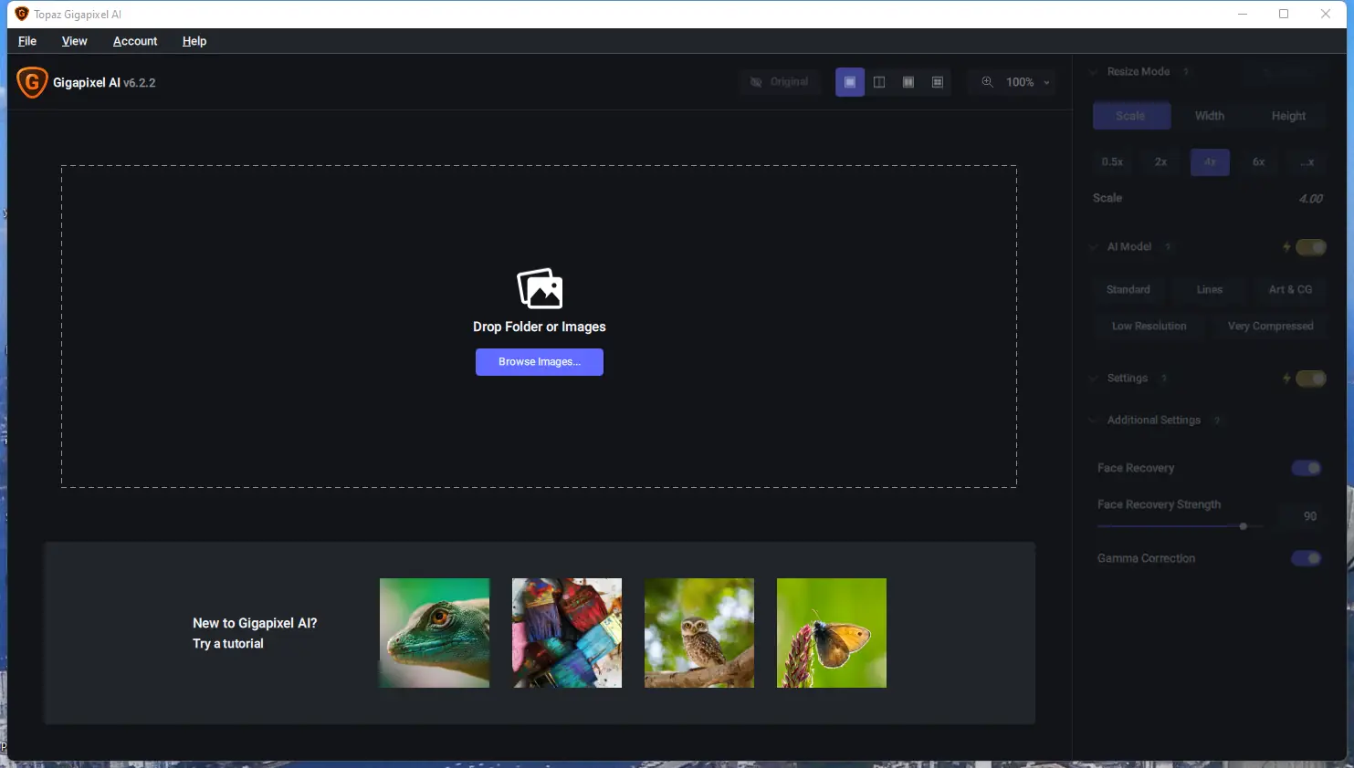Open the Help menu
This screenshot has height=768, width=1354.
194,41
